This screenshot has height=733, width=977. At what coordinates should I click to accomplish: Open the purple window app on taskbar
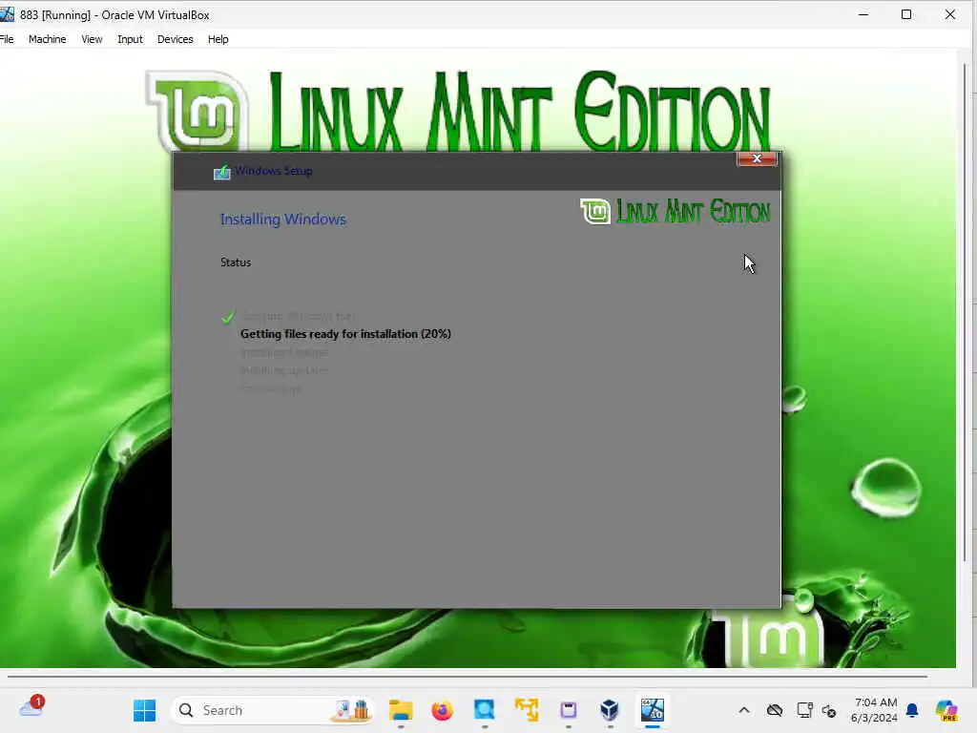click(569, 710)
